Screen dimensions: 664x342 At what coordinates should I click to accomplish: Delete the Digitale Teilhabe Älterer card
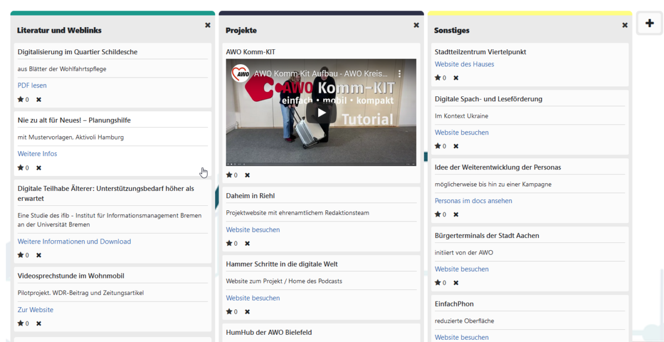(39, 255)
